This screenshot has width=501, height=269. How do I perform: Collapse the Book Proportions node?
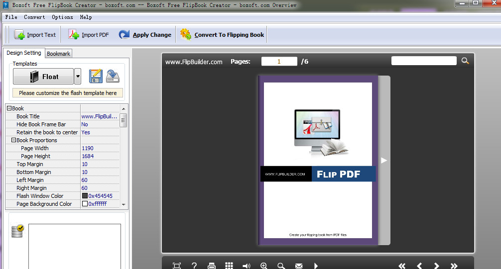point(14,140)
